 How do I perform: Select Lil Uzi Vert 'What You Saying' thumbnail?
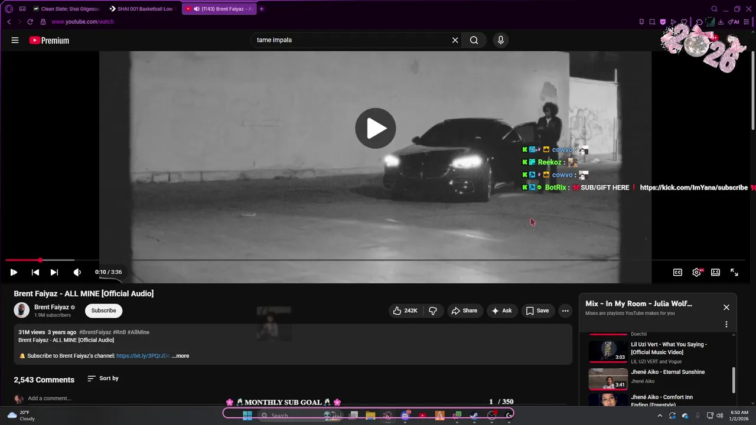click(x=608, y=351)
